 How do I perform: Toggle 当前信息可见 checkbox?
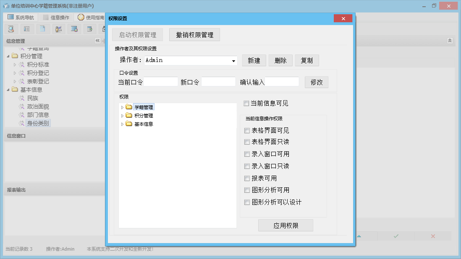(x=246, y=103)
